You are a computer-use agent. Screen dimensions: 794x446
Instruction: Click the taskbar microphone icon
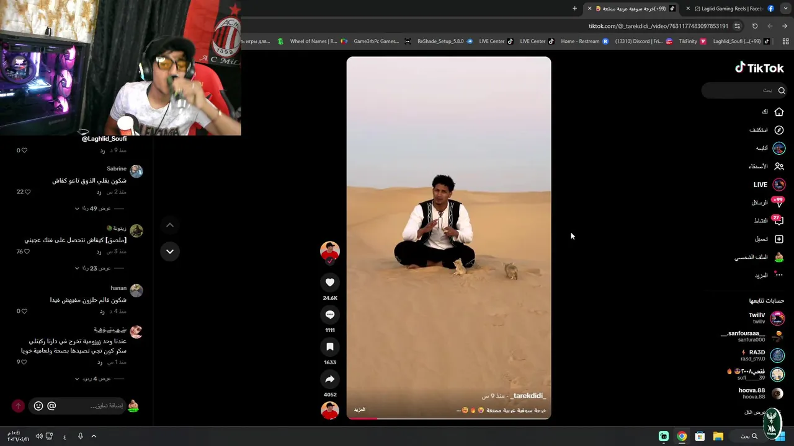coord(80,436)
